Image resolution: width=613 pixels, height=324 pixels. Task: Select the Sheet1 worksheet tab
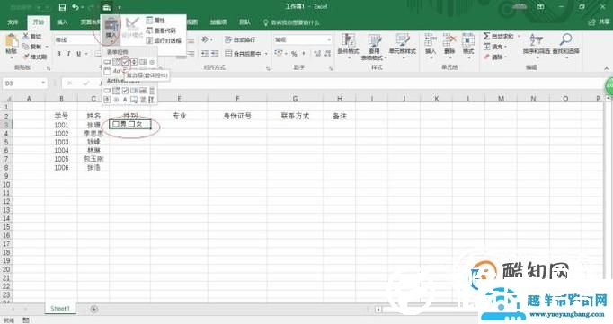click(60, 309)
